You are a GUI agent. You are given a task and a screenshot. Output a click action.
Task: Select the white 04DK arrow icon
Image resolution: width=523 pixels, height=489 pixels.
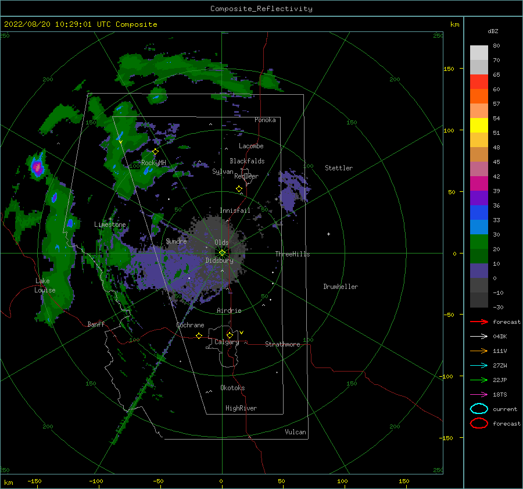tap(479, 336)
